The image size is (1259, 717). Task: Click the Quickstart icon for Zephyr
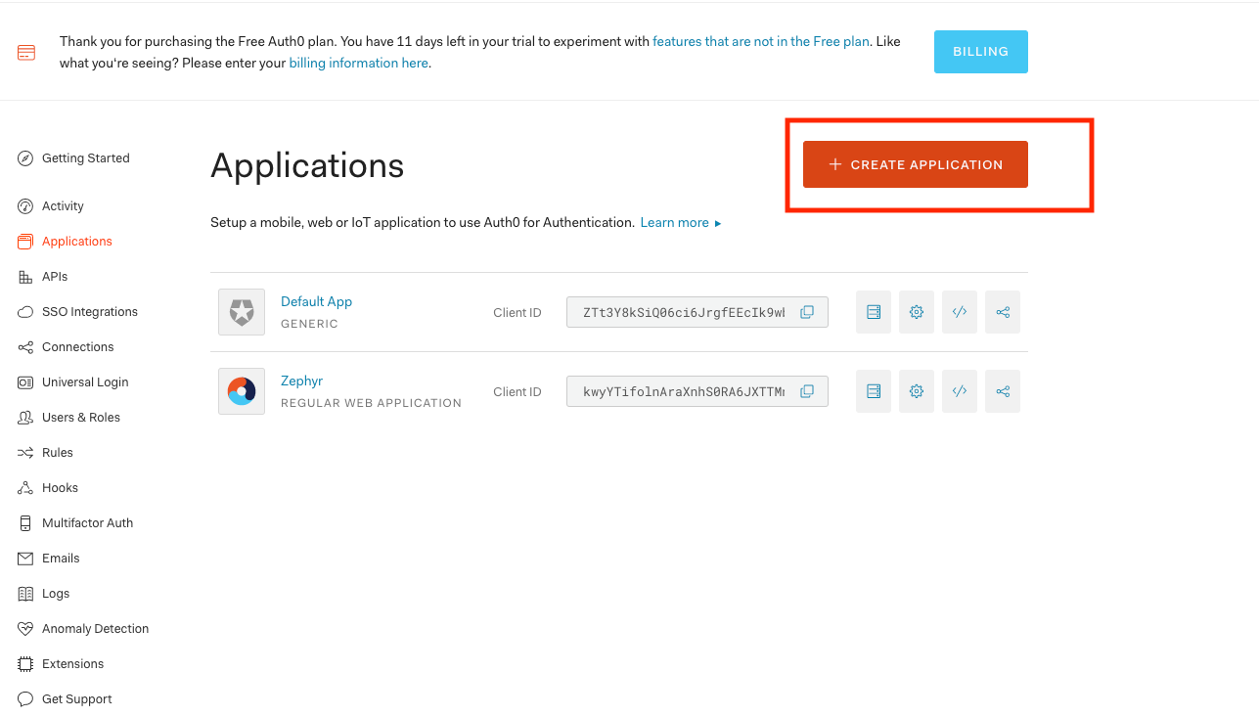point(873,390)
